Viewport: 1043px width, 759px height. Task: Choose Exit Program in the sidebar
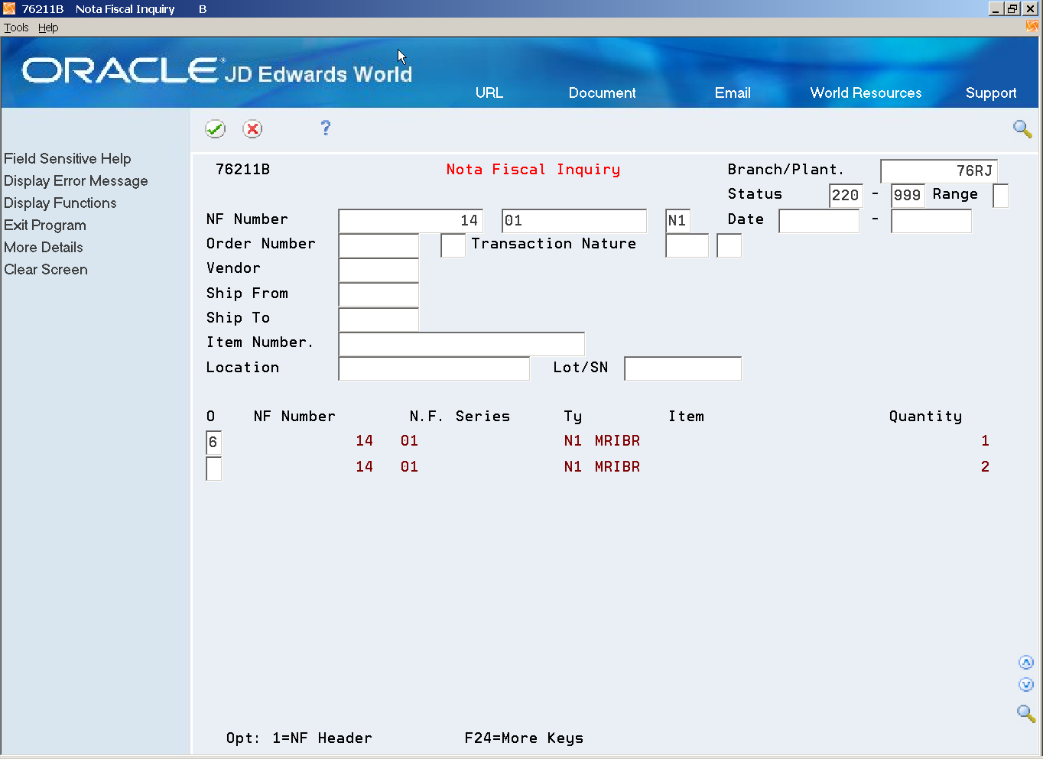tap(45, 225)
